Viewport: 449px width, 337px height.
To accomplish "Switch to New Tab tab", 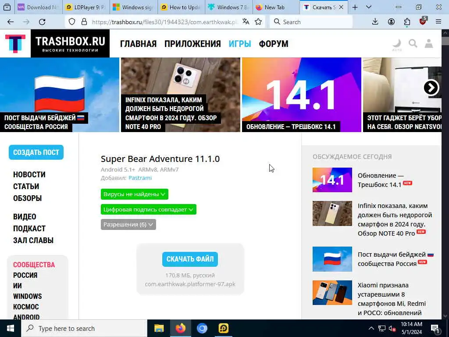I will pos(276,7).
